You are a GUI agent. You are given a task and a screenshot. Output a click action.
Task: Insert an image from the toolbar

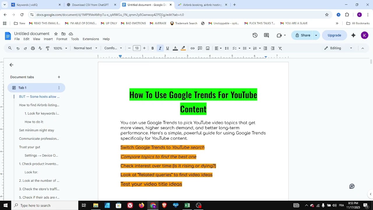click(207, 48)
